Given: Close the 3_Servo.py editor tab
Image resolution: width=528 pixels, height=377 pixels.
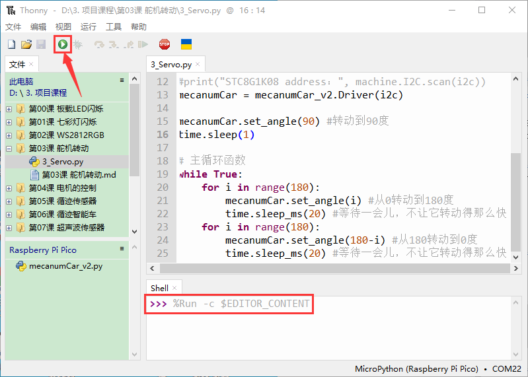Looking at the screenshot, I should coord(198,64).
